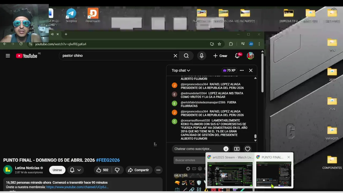
Task: Open the Crear upload menu
Action: click(220, 56)
